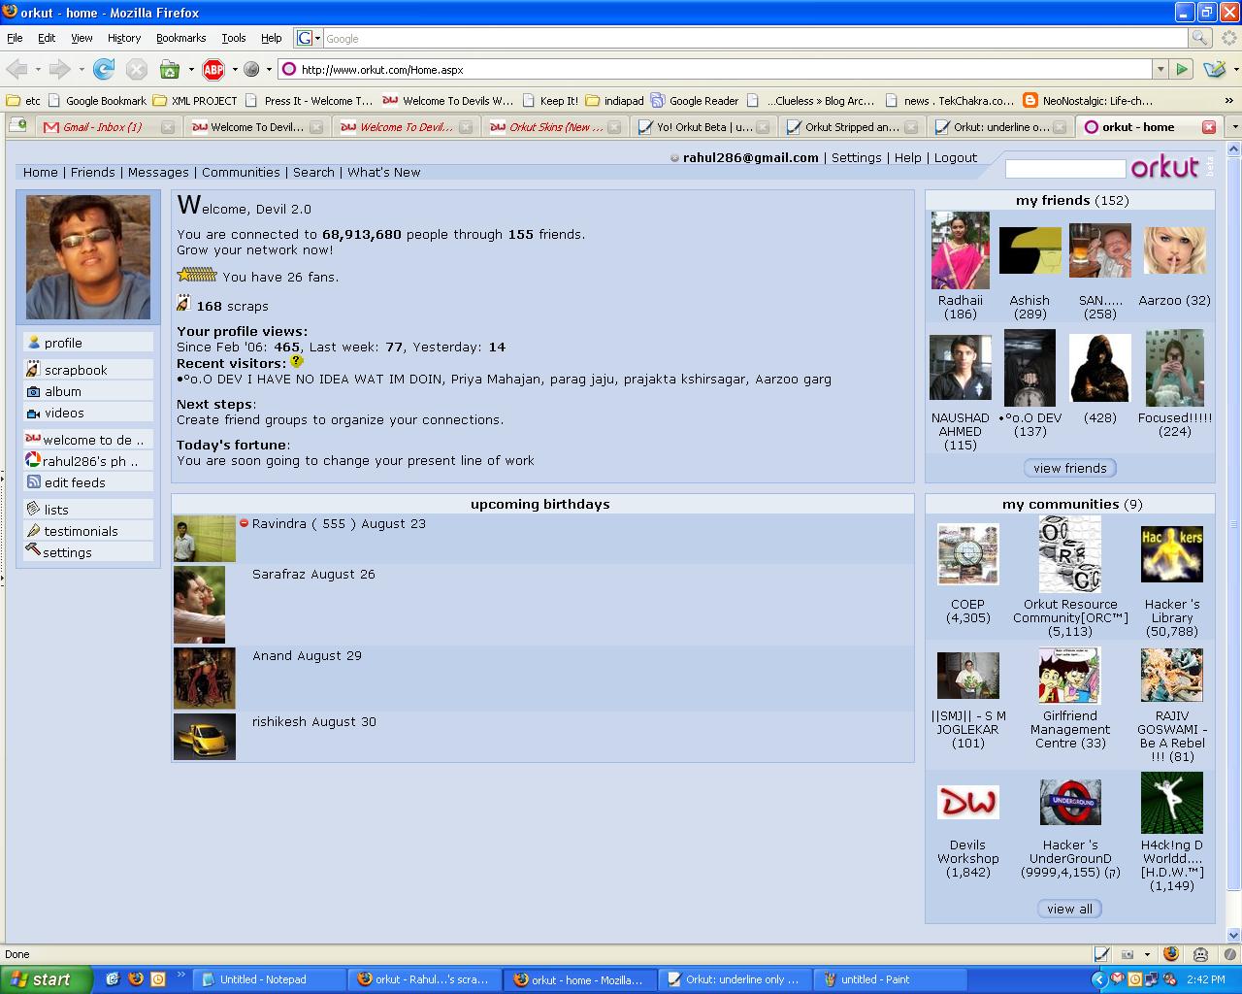The width and height of the screenshot is (1242, 994).
Task: Reload the page with the blue refresh icon
Action: (104, 69)
